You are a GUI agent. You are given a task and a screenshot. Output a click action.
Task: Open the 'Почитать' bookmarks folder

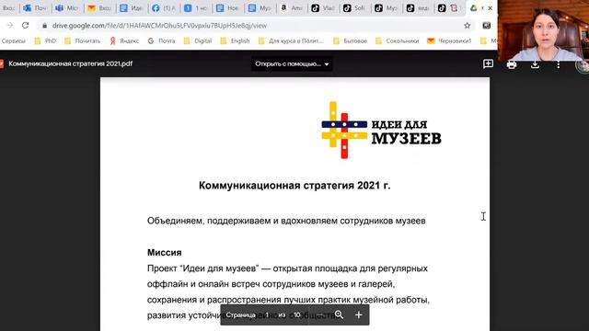pyautogui.click(x=83, y=40)
